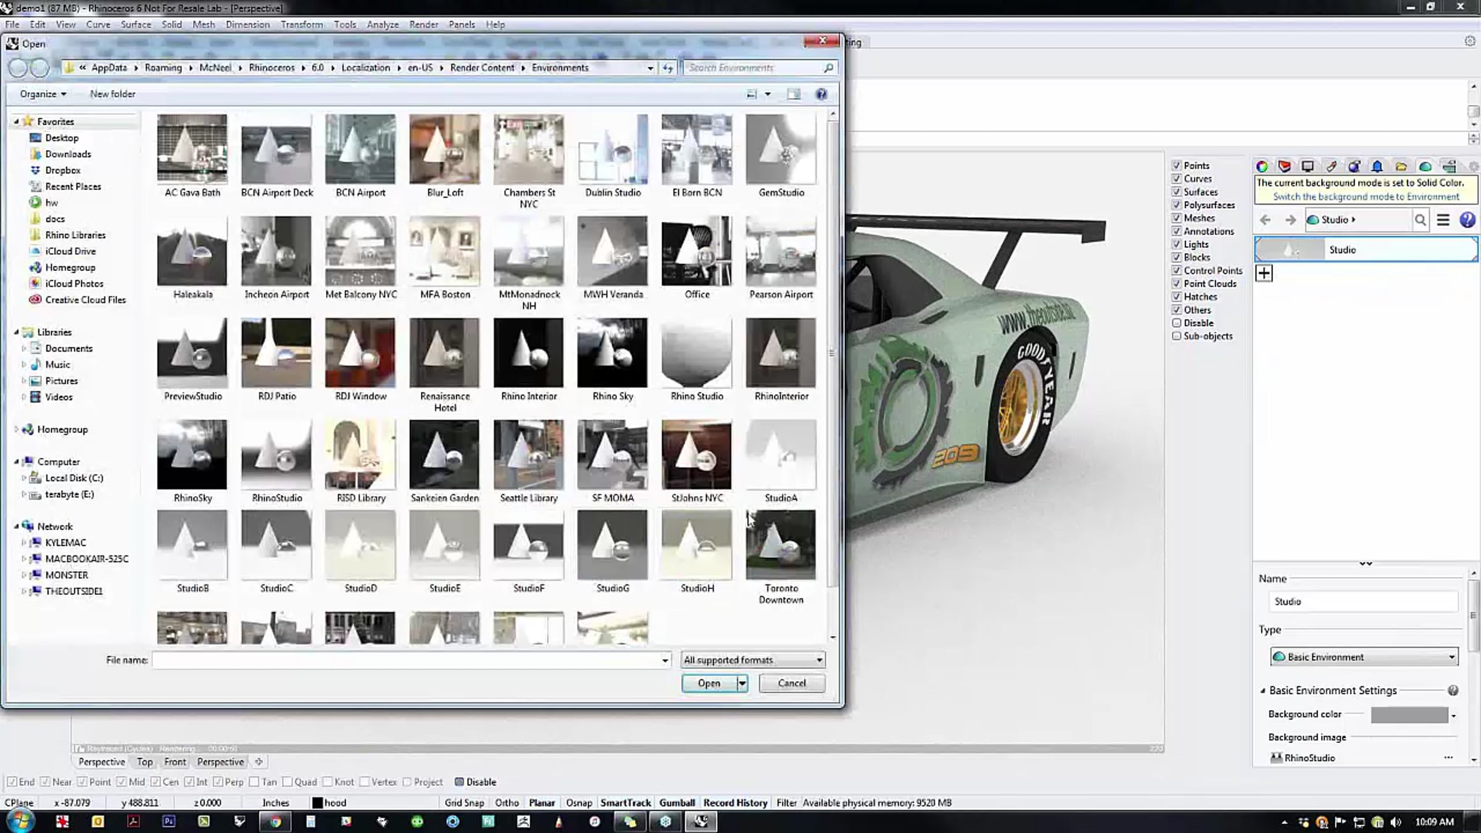Toggle the Polysurfaces filter checkbox
This screenshot has height=833, width=1481.
1176,205
